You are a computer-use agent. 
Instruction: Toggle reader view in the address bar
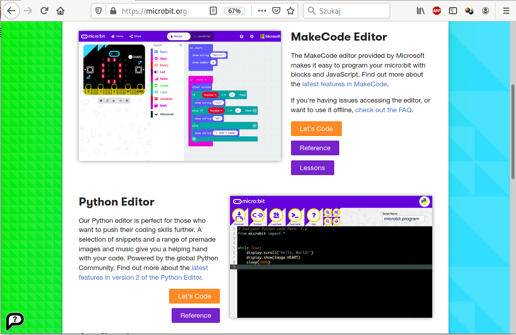[214, 11]
